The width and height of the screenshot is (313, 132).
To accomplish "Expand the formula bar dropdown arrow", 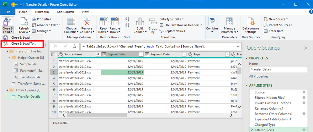I will pos(238,46).
